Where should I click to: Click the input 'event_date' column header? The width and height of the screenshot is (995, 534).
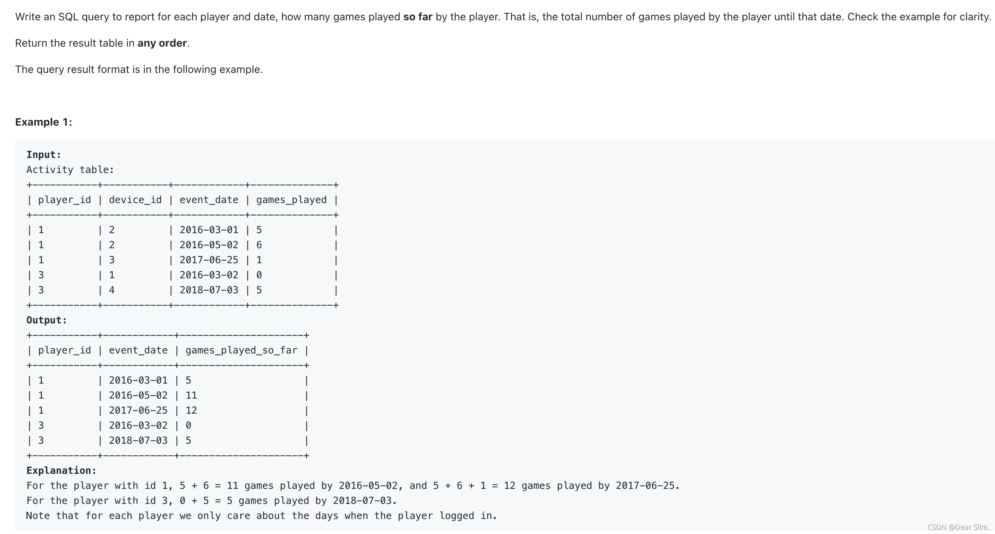[x=209, y=200]
